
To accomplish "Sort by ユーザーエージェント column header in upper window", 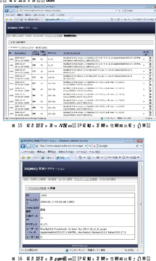I will pyautogui.click(x=71, y=53).
